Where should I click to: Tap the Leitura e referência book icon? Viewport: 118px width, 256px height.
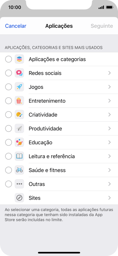(x=19, y=156)
